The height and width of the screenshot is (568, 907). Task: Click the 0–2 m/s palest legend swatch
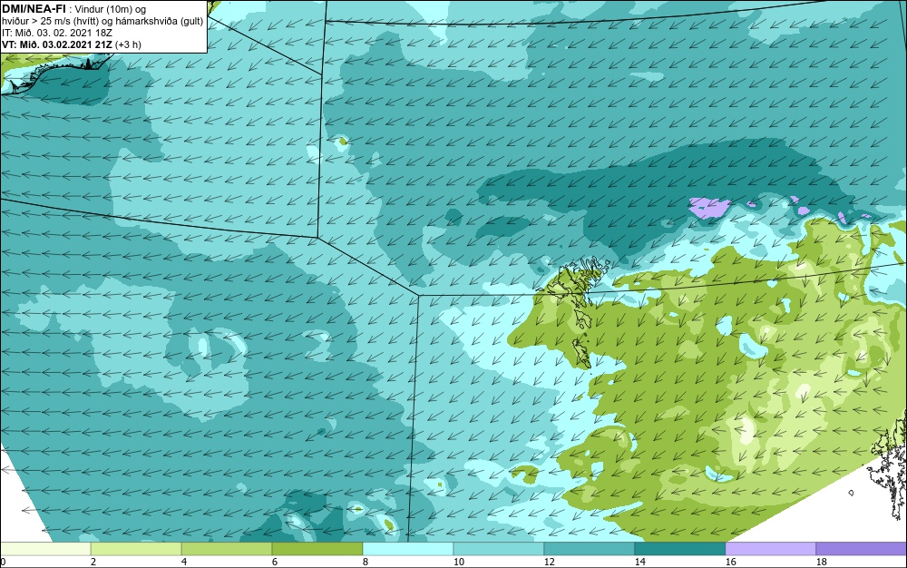pos(45,549)
